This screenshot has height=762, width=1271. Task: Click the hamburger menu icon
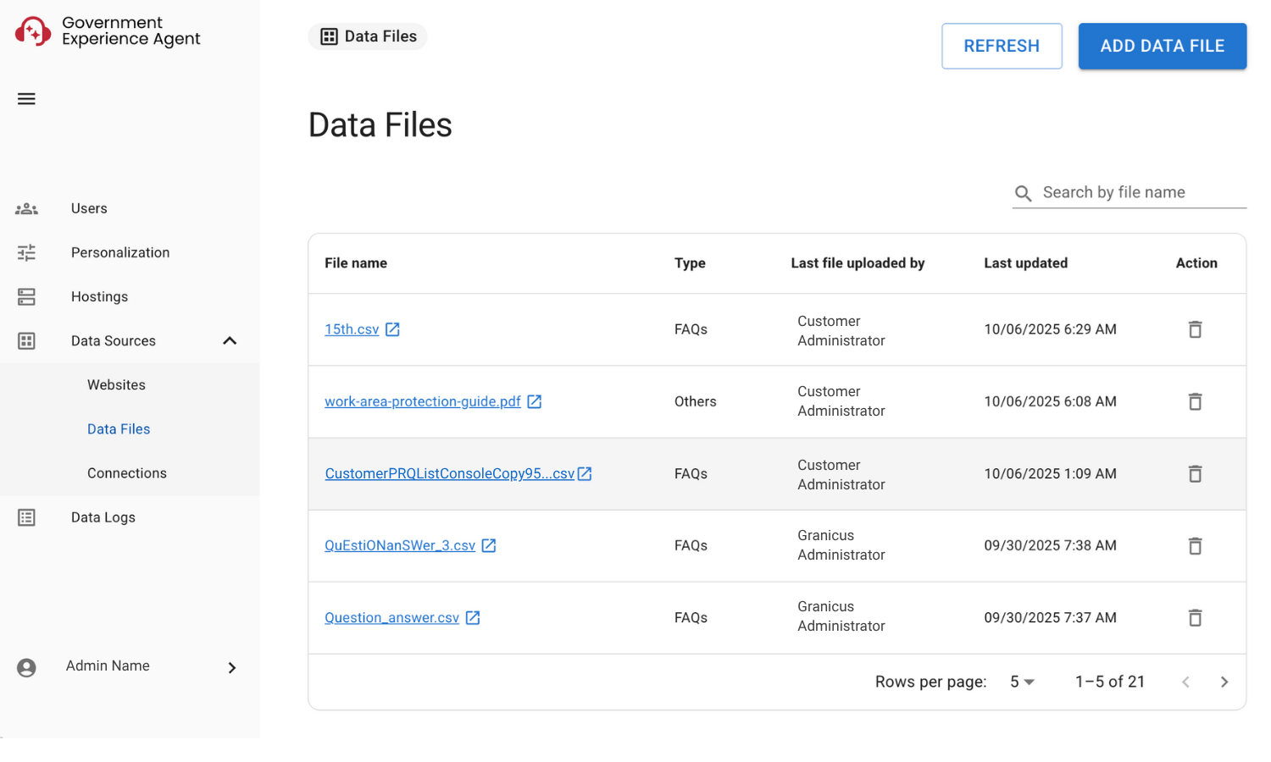26,99
